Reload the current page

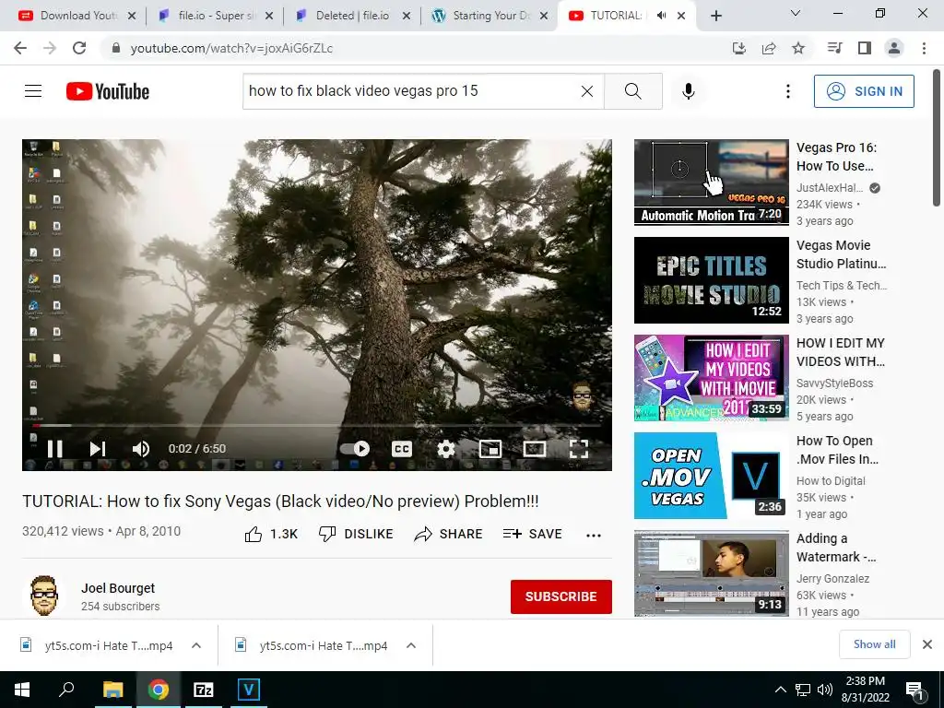79,48
